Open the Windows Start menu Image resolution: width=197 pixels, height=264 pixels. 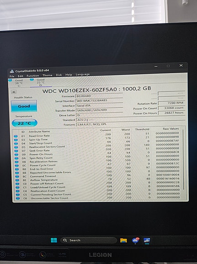[54, 240]
